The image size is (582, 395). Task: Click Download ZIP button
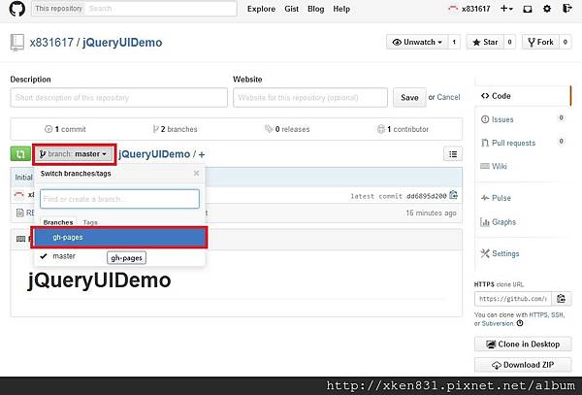523,365
